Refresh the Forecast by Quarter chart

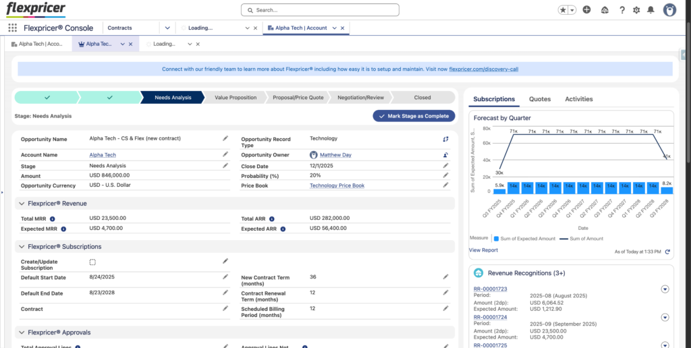667,252
